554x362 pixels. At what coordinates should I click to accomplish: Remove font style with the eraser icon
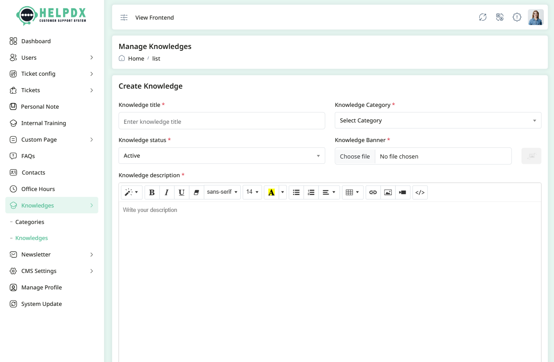tap(196, 192)
